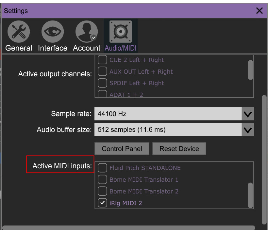Screen dimensions: 268x230
Task: Toggle ADAT 1 + 2 output checkbox
Action: tap(103, 94)
